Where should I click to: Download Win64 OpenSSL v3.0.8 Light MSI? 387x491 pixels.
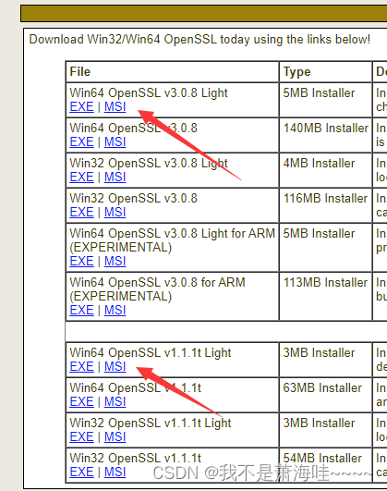coord(115,106)
